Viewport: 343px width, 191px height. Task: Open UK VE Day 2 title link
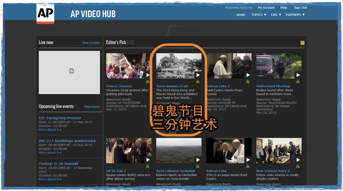click(116, 171)
